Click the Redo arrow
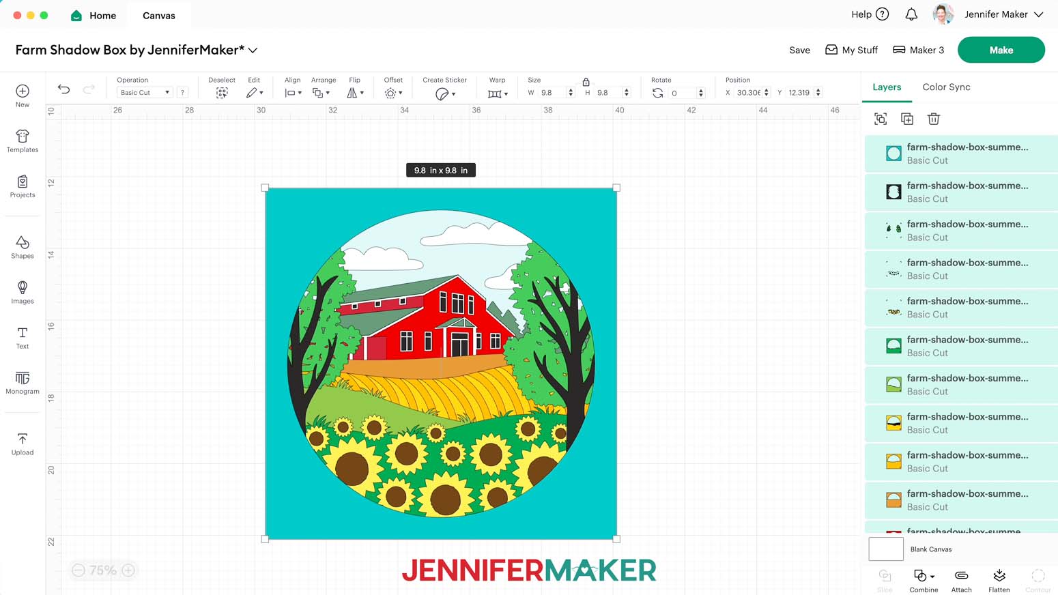1058x595 pixels. point(89,89)
